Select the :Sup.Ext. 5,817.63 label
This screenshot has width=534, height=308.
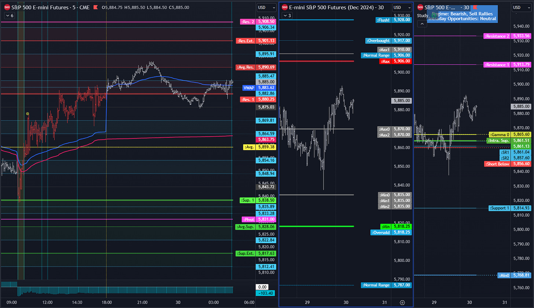(256, 253)
